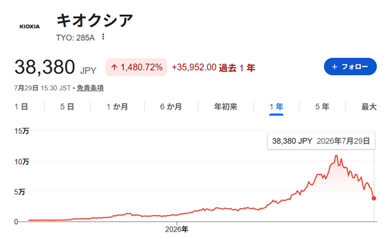Click the 1,480.72% percentage change badge
The height and width of the screenshot is (239, 388).
tap(137, 67)
